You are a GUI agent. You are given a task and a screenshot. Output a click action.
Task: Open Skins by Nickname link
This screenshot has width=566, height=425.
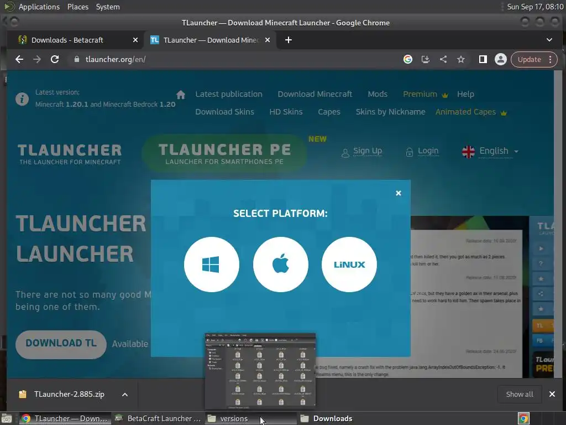391,112
